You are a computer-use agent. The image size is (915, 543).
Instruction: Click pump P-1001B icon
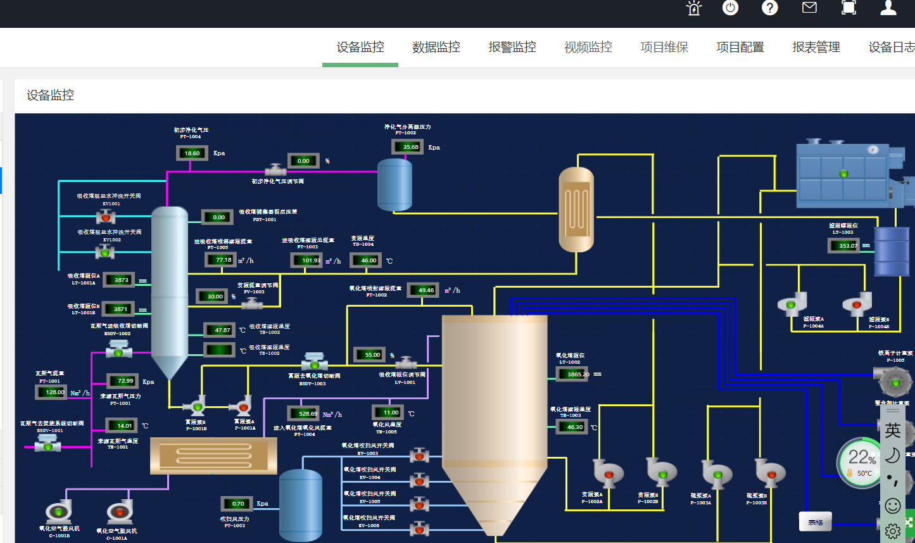196,406
